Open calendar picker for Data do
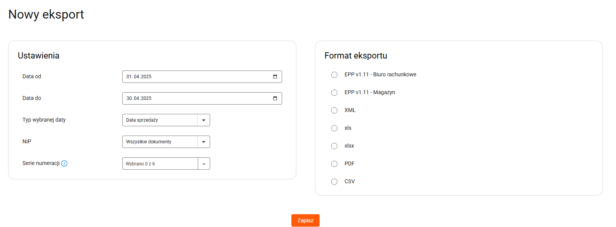Screen dimensions: 616x227 [x=275, y=98]
